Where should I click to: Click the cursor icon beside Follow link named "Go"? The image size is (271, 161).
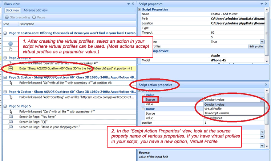pos(11,83)
